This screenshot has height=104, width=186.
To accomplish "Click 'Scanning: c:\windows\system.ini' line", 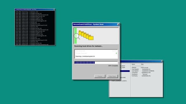I will tap(85, 56).
